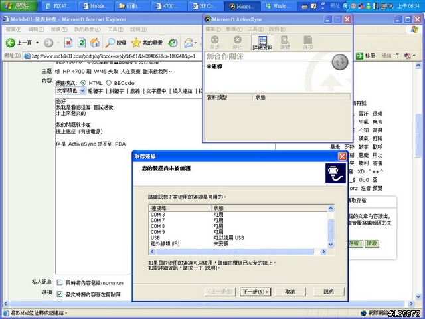Screen dimensions: 425x319
Task: Open IE View menu
Action: 59,29
